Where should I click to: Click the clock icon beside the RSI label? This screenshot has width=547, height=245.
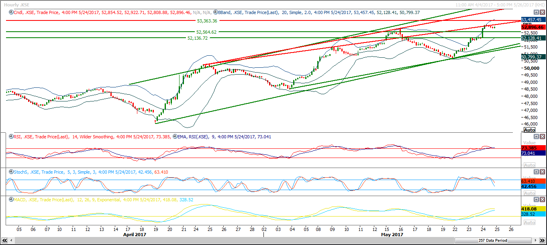[10, 137]
